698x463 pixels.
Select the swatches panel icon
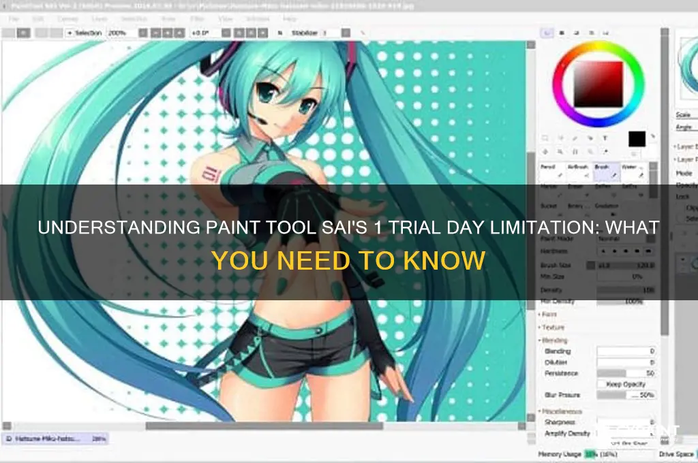coord(606,33)
